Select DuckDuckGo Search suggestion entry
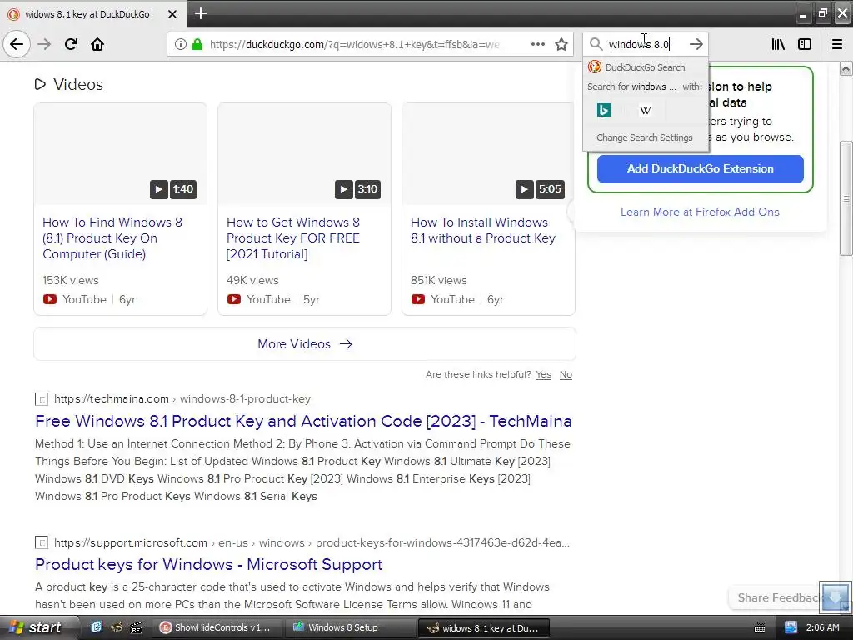This screenshot has height=640, width=853. click(x=646, y=67)
